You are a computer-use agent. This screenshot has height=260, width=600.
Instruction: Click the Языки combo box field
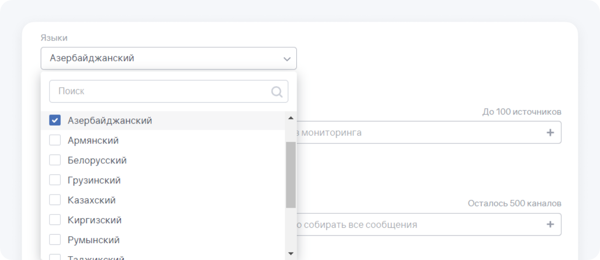point(159,59)
